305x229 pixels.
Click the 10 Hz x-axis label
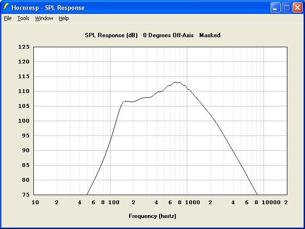[35, 202]
